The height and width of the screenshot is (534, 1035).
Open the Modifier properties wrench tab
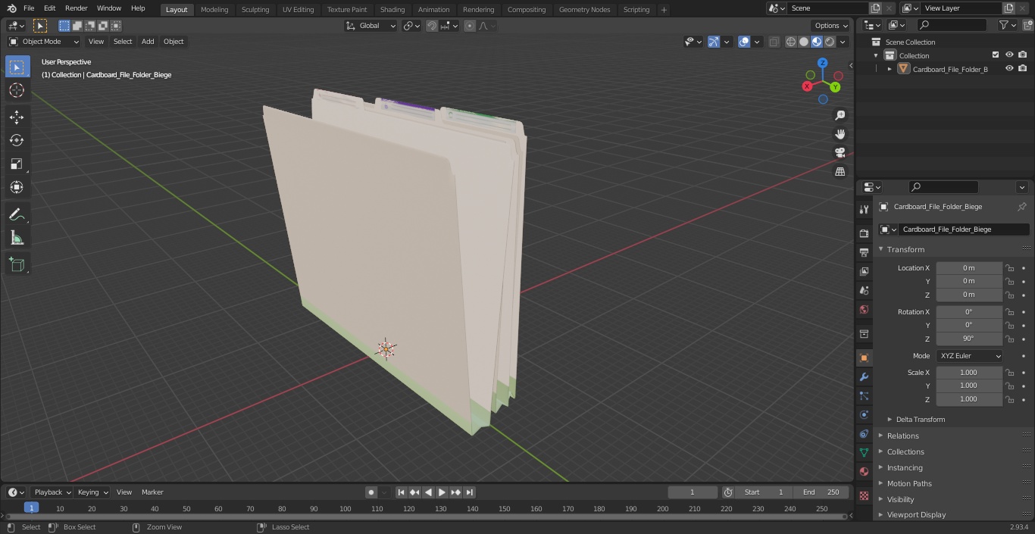tap(864, 376)
